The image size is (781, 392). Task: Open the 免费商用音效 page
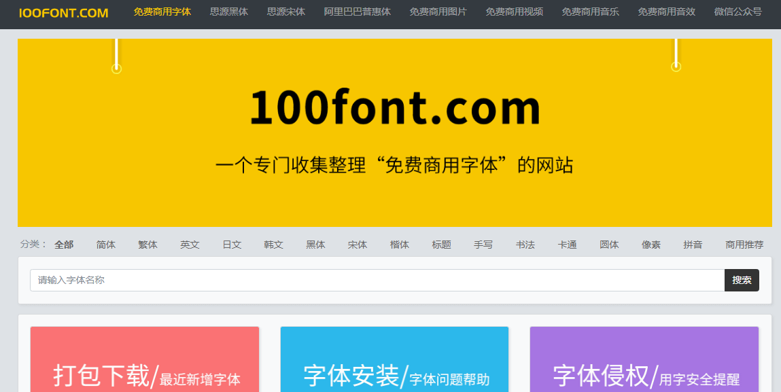[667, 12]
